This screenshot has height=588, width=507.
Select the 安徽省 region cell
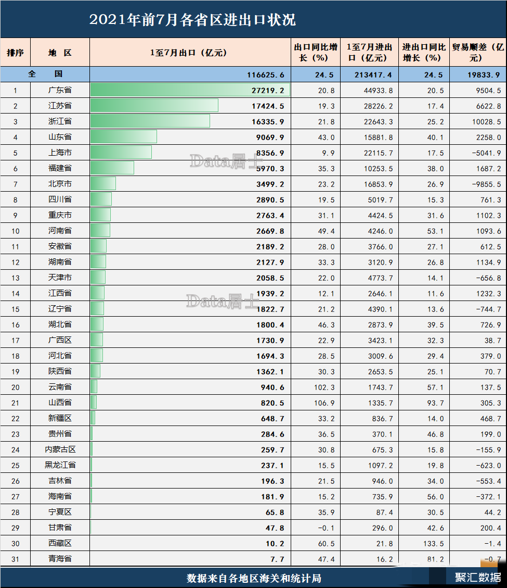tap(60, 246)
